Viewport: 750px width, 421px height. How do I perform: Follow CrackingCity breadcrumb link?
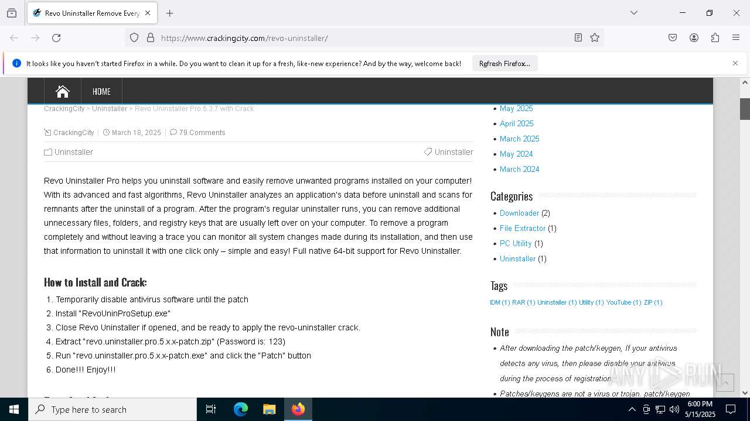[64, 109]
